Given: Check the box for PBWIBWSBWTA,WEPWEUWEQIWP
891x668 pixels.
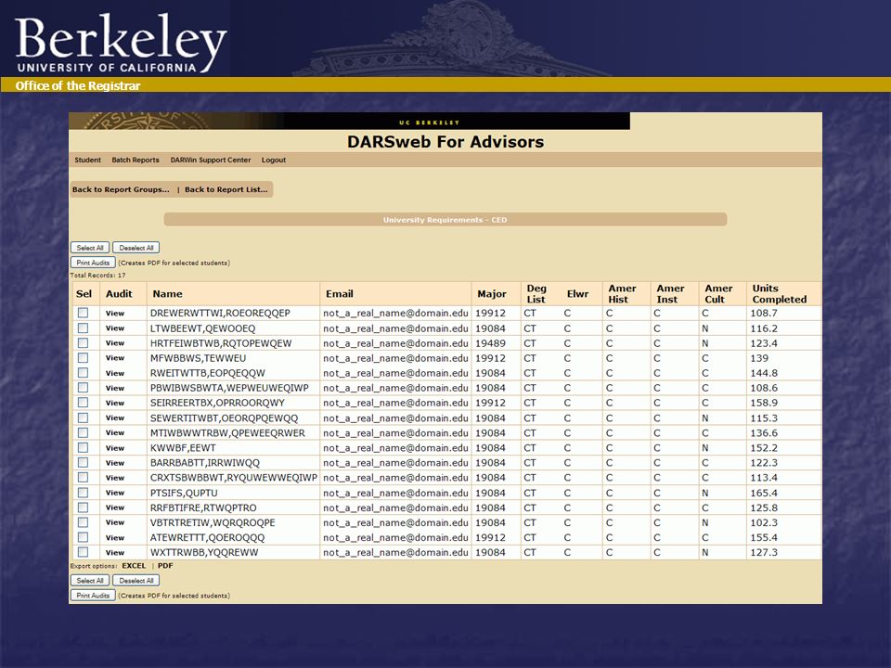Looking at the screenshot, I should (x=83, y=388).
